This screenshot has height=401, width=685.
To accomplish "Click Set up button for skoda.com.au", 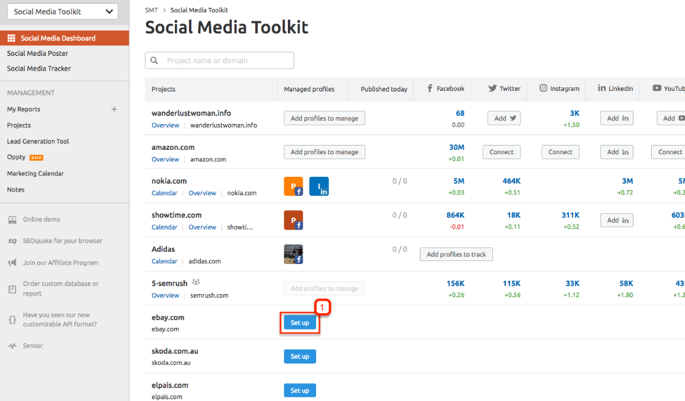I will point(300,356).
